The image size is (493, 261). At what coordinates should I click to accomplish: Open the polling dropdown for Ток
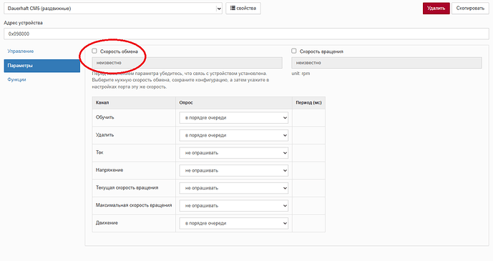[x=233, y=153]
